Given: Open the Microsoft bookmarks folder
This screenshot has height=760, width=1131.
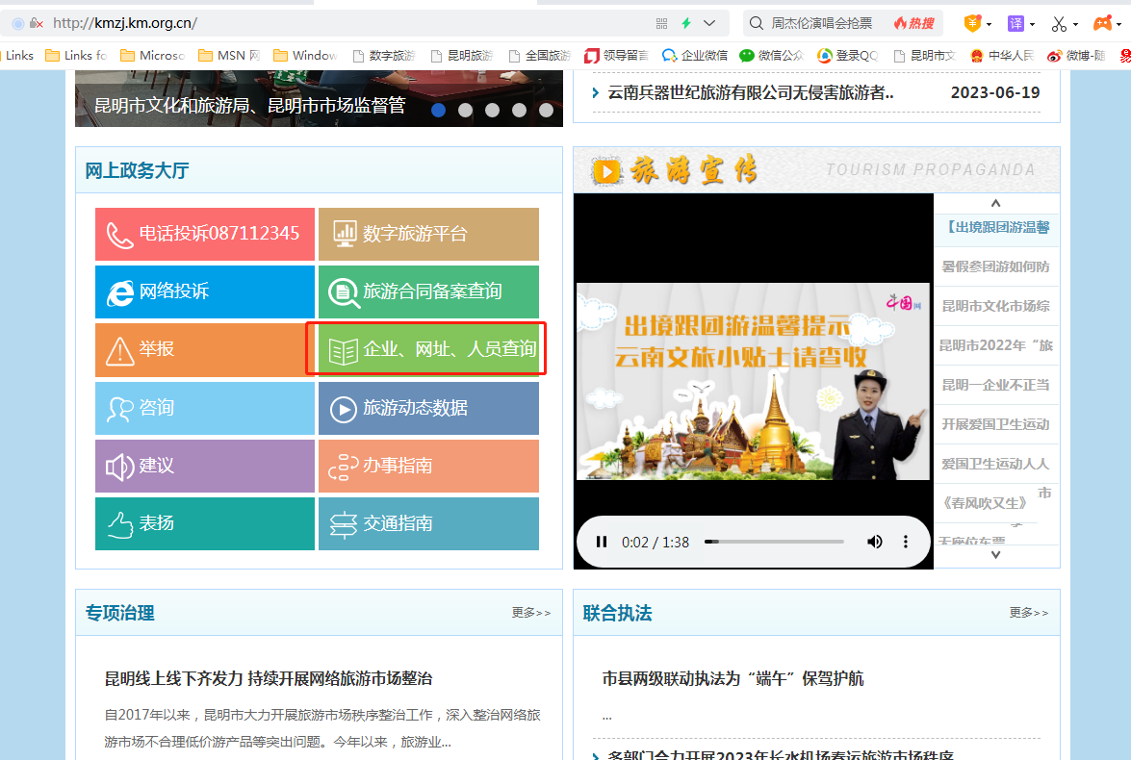Looking at the screenshot, I should 152,56.
